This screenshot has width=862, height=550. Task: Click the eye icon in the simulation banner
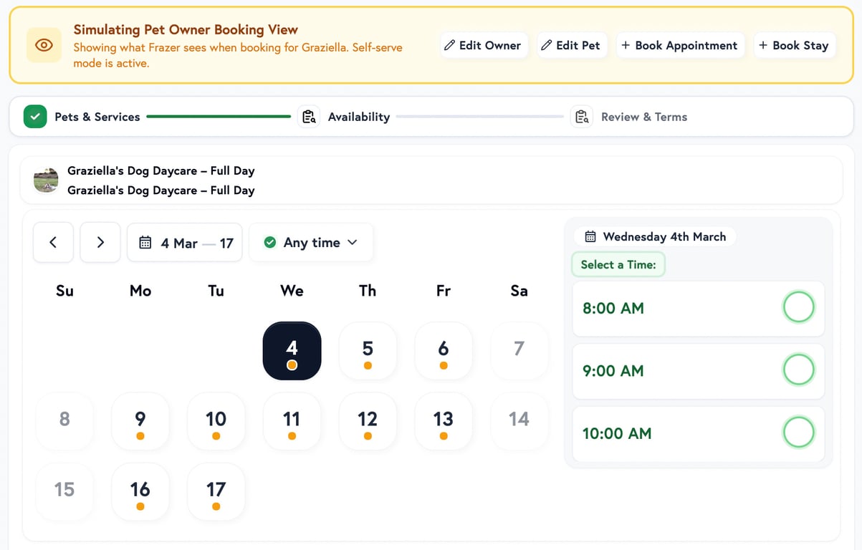point(44,44)
